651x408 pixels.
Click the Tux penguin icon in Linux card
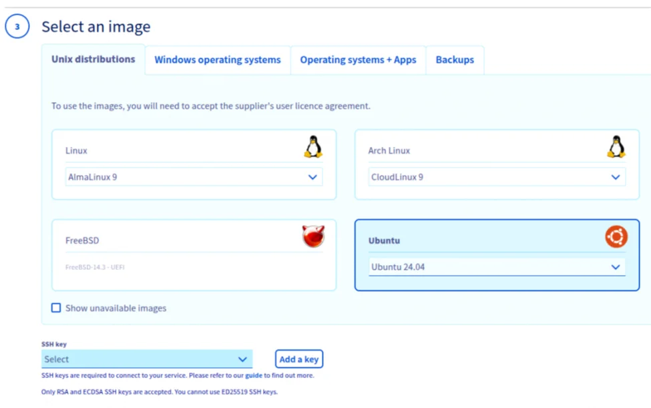point(313,147)
